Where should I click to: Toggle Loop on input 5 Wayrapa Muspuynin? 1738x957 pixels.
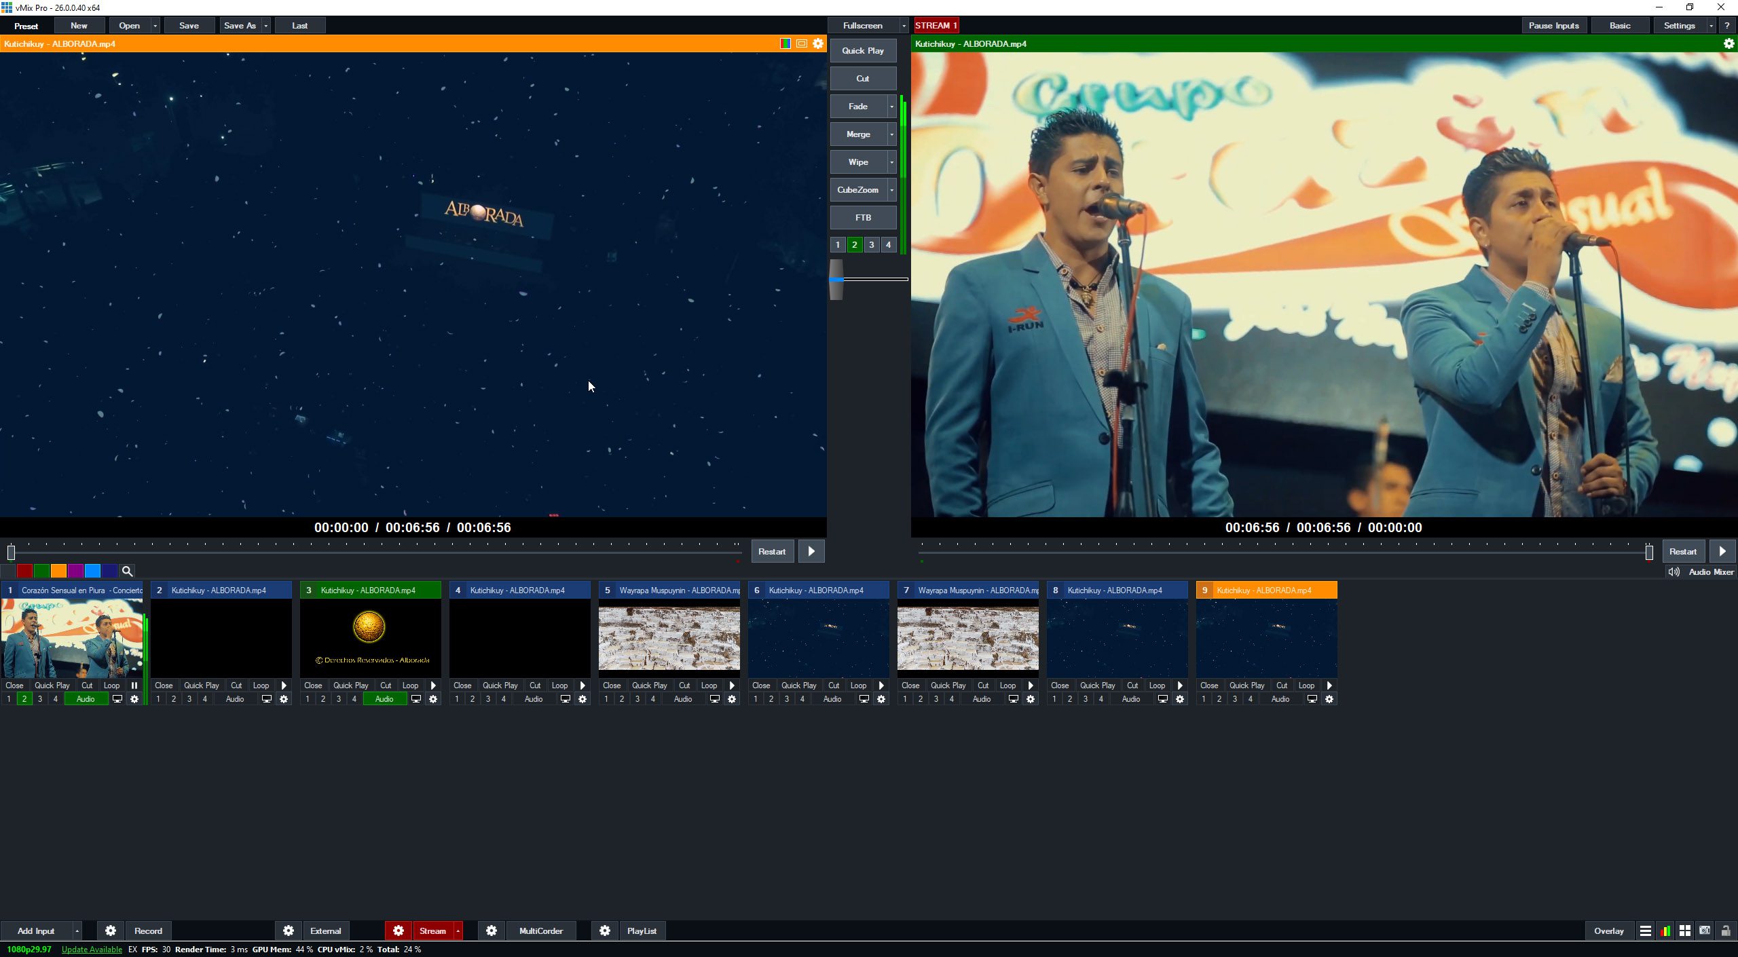coord(708,686)
